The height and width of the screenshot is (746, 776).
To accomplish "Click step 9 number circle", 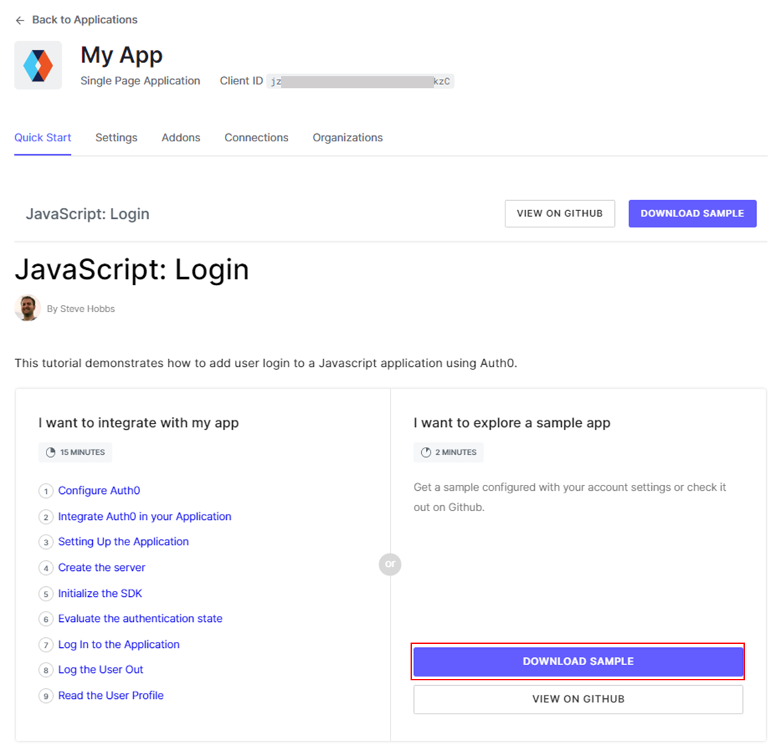I will tap(46, 696).
